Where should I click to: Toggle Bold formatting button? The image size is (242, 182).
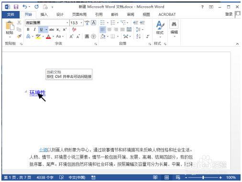tap(28, 30)
